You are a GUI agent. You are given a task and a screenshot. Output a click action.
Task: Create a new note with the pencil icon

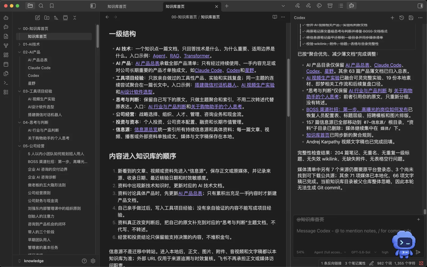tap(38, 18)
